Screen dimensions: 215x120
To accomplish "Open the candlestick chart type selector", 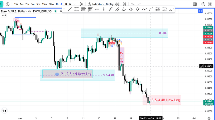I will 81,4.
